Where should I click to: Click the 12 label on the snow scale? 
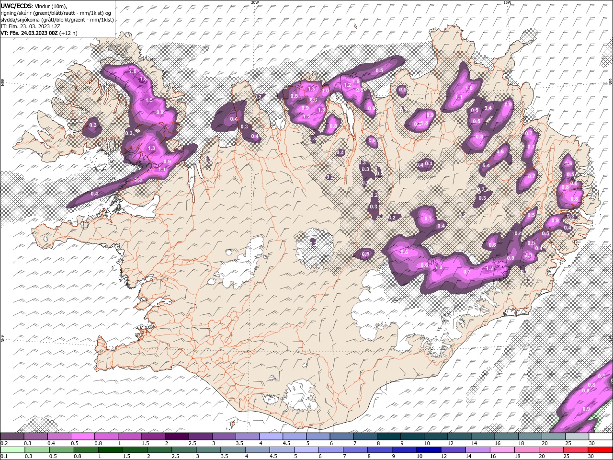click(451, 443)
